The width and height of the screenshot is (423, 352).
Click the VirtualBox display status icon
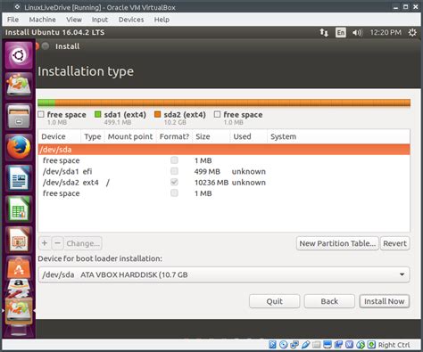(x=328, y=345)
